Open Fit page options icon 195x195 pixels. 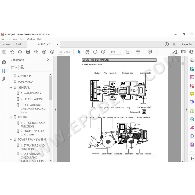pos(128,52)
